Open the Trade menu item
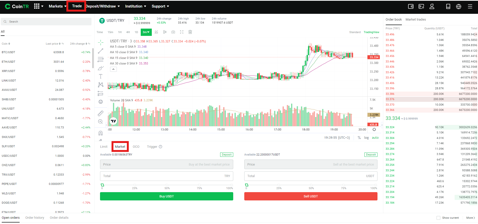Viewport: 478px width, 224px height. (77, 6)
